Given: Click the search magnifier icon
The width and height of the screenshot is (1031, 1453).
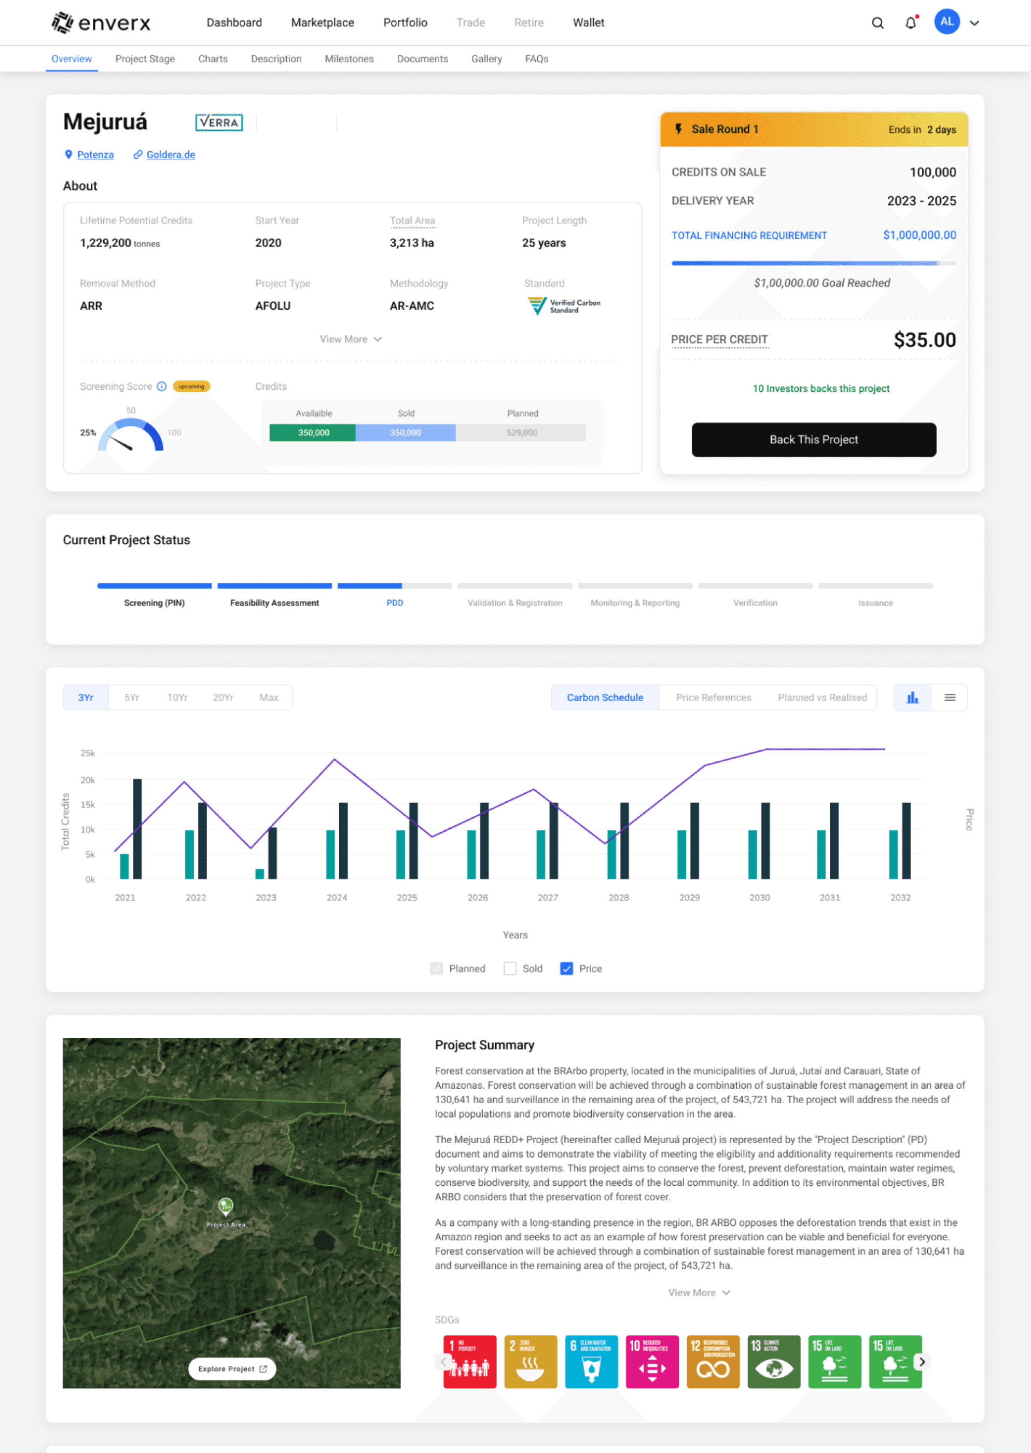Looking at the screenshot, I should [877, 23].
